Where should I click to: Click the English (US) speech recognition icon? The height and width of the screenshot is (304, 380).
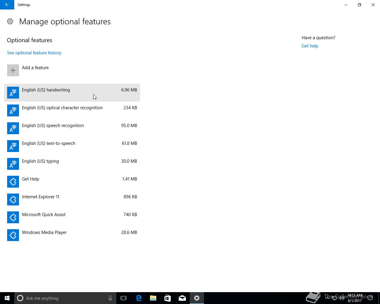point(13,128)
